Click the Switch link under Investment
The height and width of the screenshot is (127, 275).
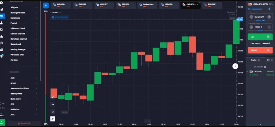tap(260, 31)
